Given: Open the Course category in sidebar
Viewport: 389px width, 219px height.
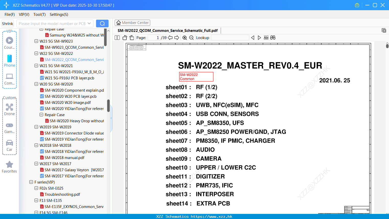Looking at the screenshot, I should point(9,43).
